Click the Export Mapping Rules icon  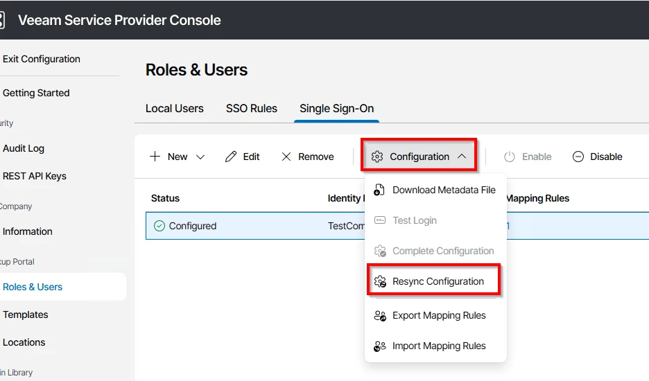point(379,315)
